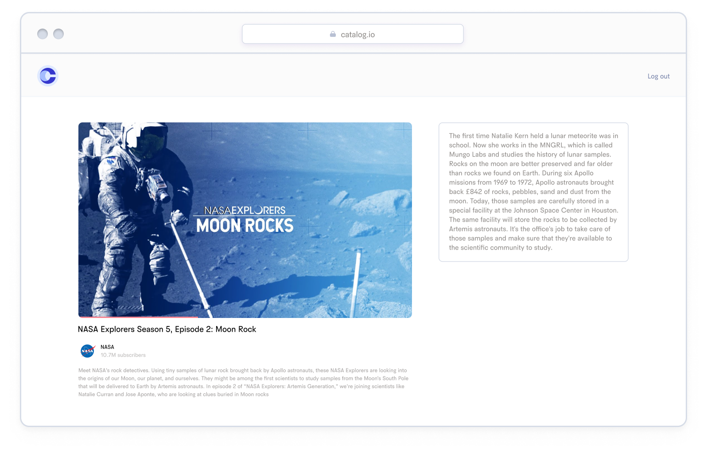The width and height of the screenshot is (707, 455).
Task: Click the first gray browser window dot
Action: (x=43, y=34)
